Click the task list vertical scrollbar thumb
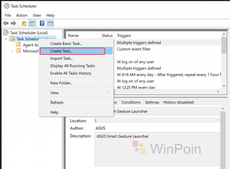Viewport: 230px width, 169px height. coord(224,45)
